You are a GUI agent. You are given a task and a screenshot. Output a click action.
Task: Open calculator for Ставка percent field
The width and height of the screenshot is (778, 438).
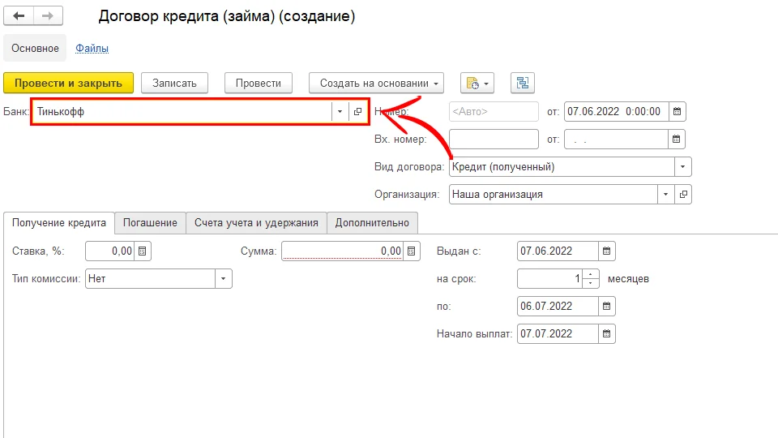pyautogui.click(x=143, y=251)
